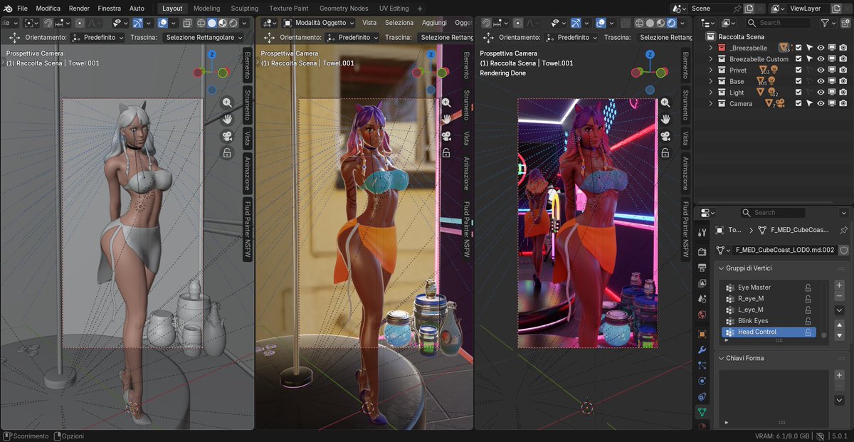Switch to the Sculpting workspace tab
The height and width of the screenshot is (442, 854).
(x=244, y=9)
